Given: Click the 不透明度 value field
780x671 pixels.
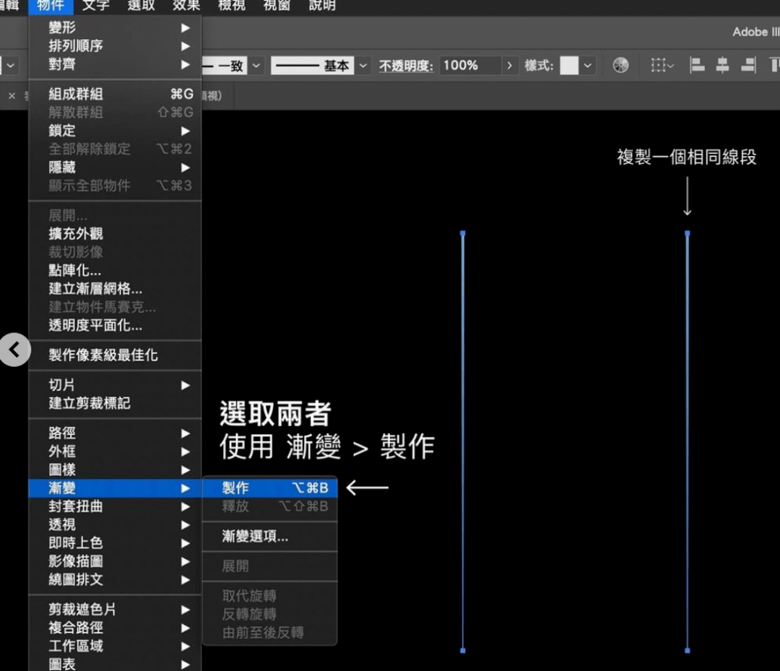Looking at the screenshot, I should (469, 66).
